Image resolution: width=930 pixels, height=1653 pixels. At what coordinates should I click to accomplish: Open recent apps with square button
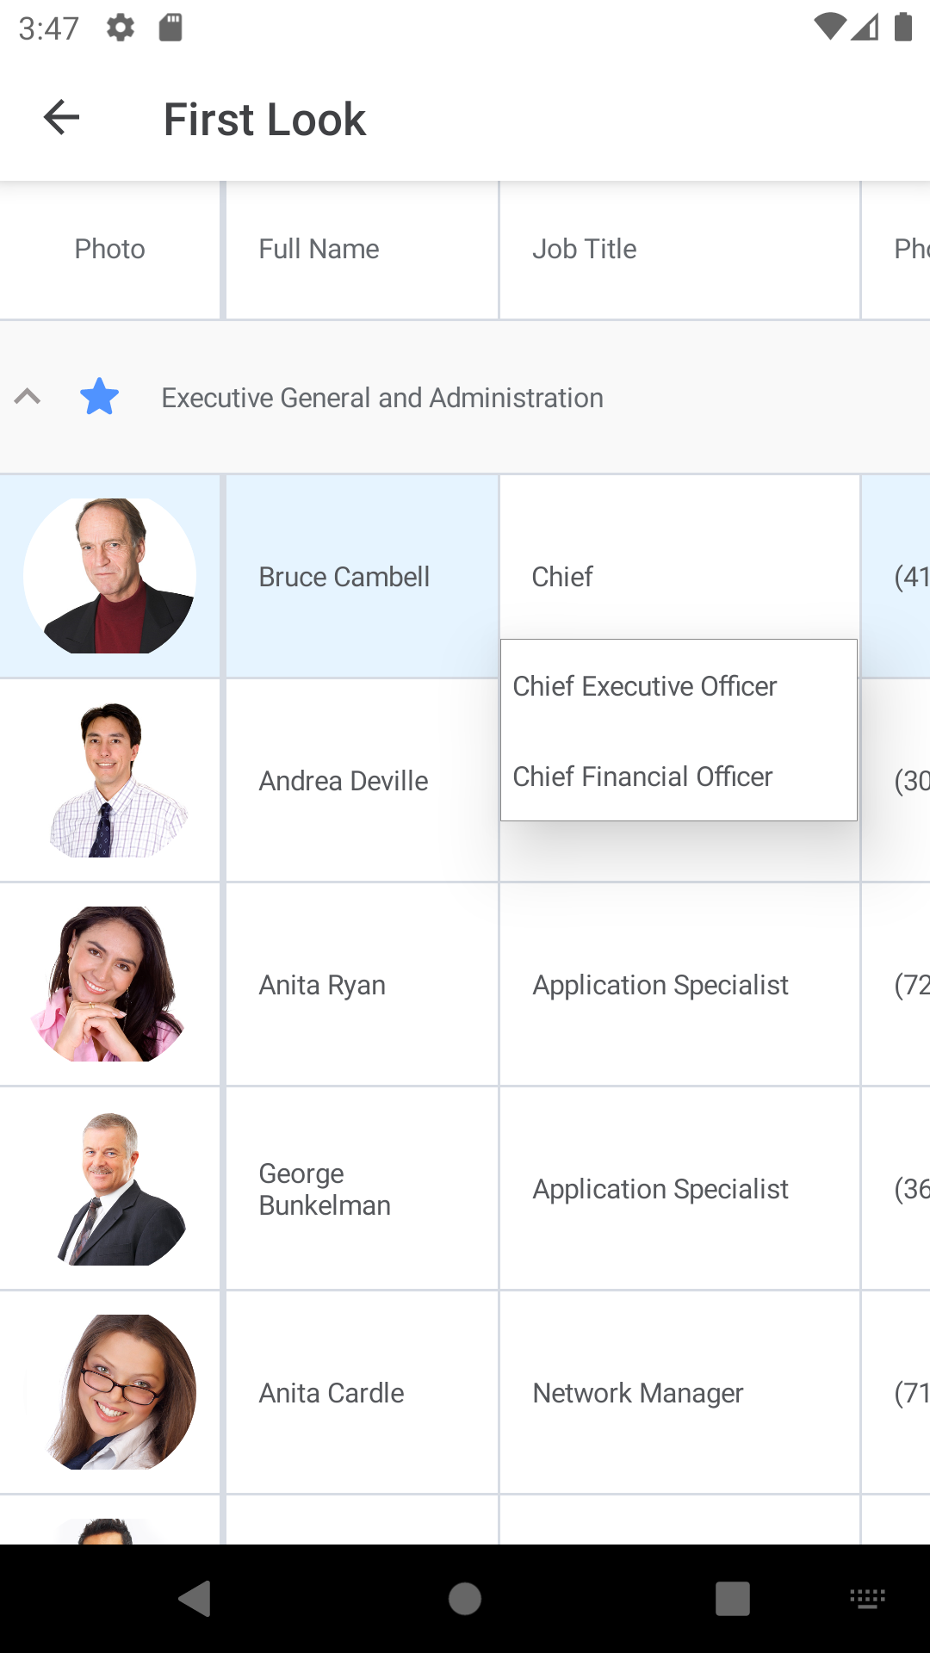(732, 1599)
